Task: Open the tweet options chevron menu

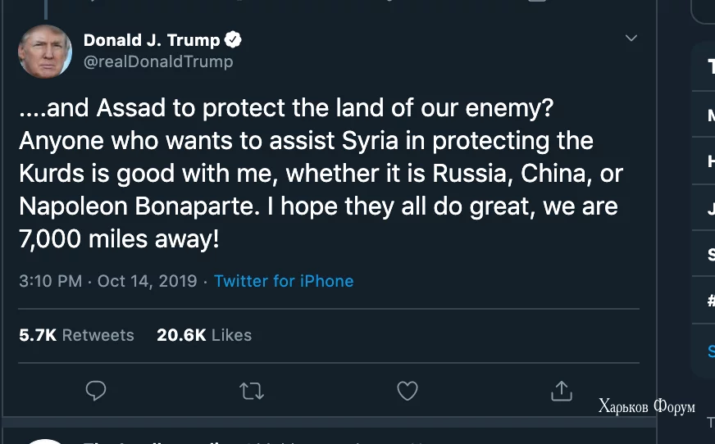Action: pyautogui.click(x=631, y=39)
